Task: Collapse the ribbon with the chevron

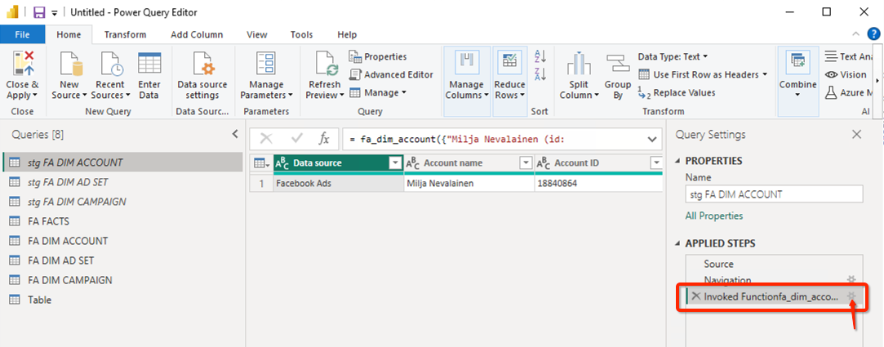Action: 855,34
